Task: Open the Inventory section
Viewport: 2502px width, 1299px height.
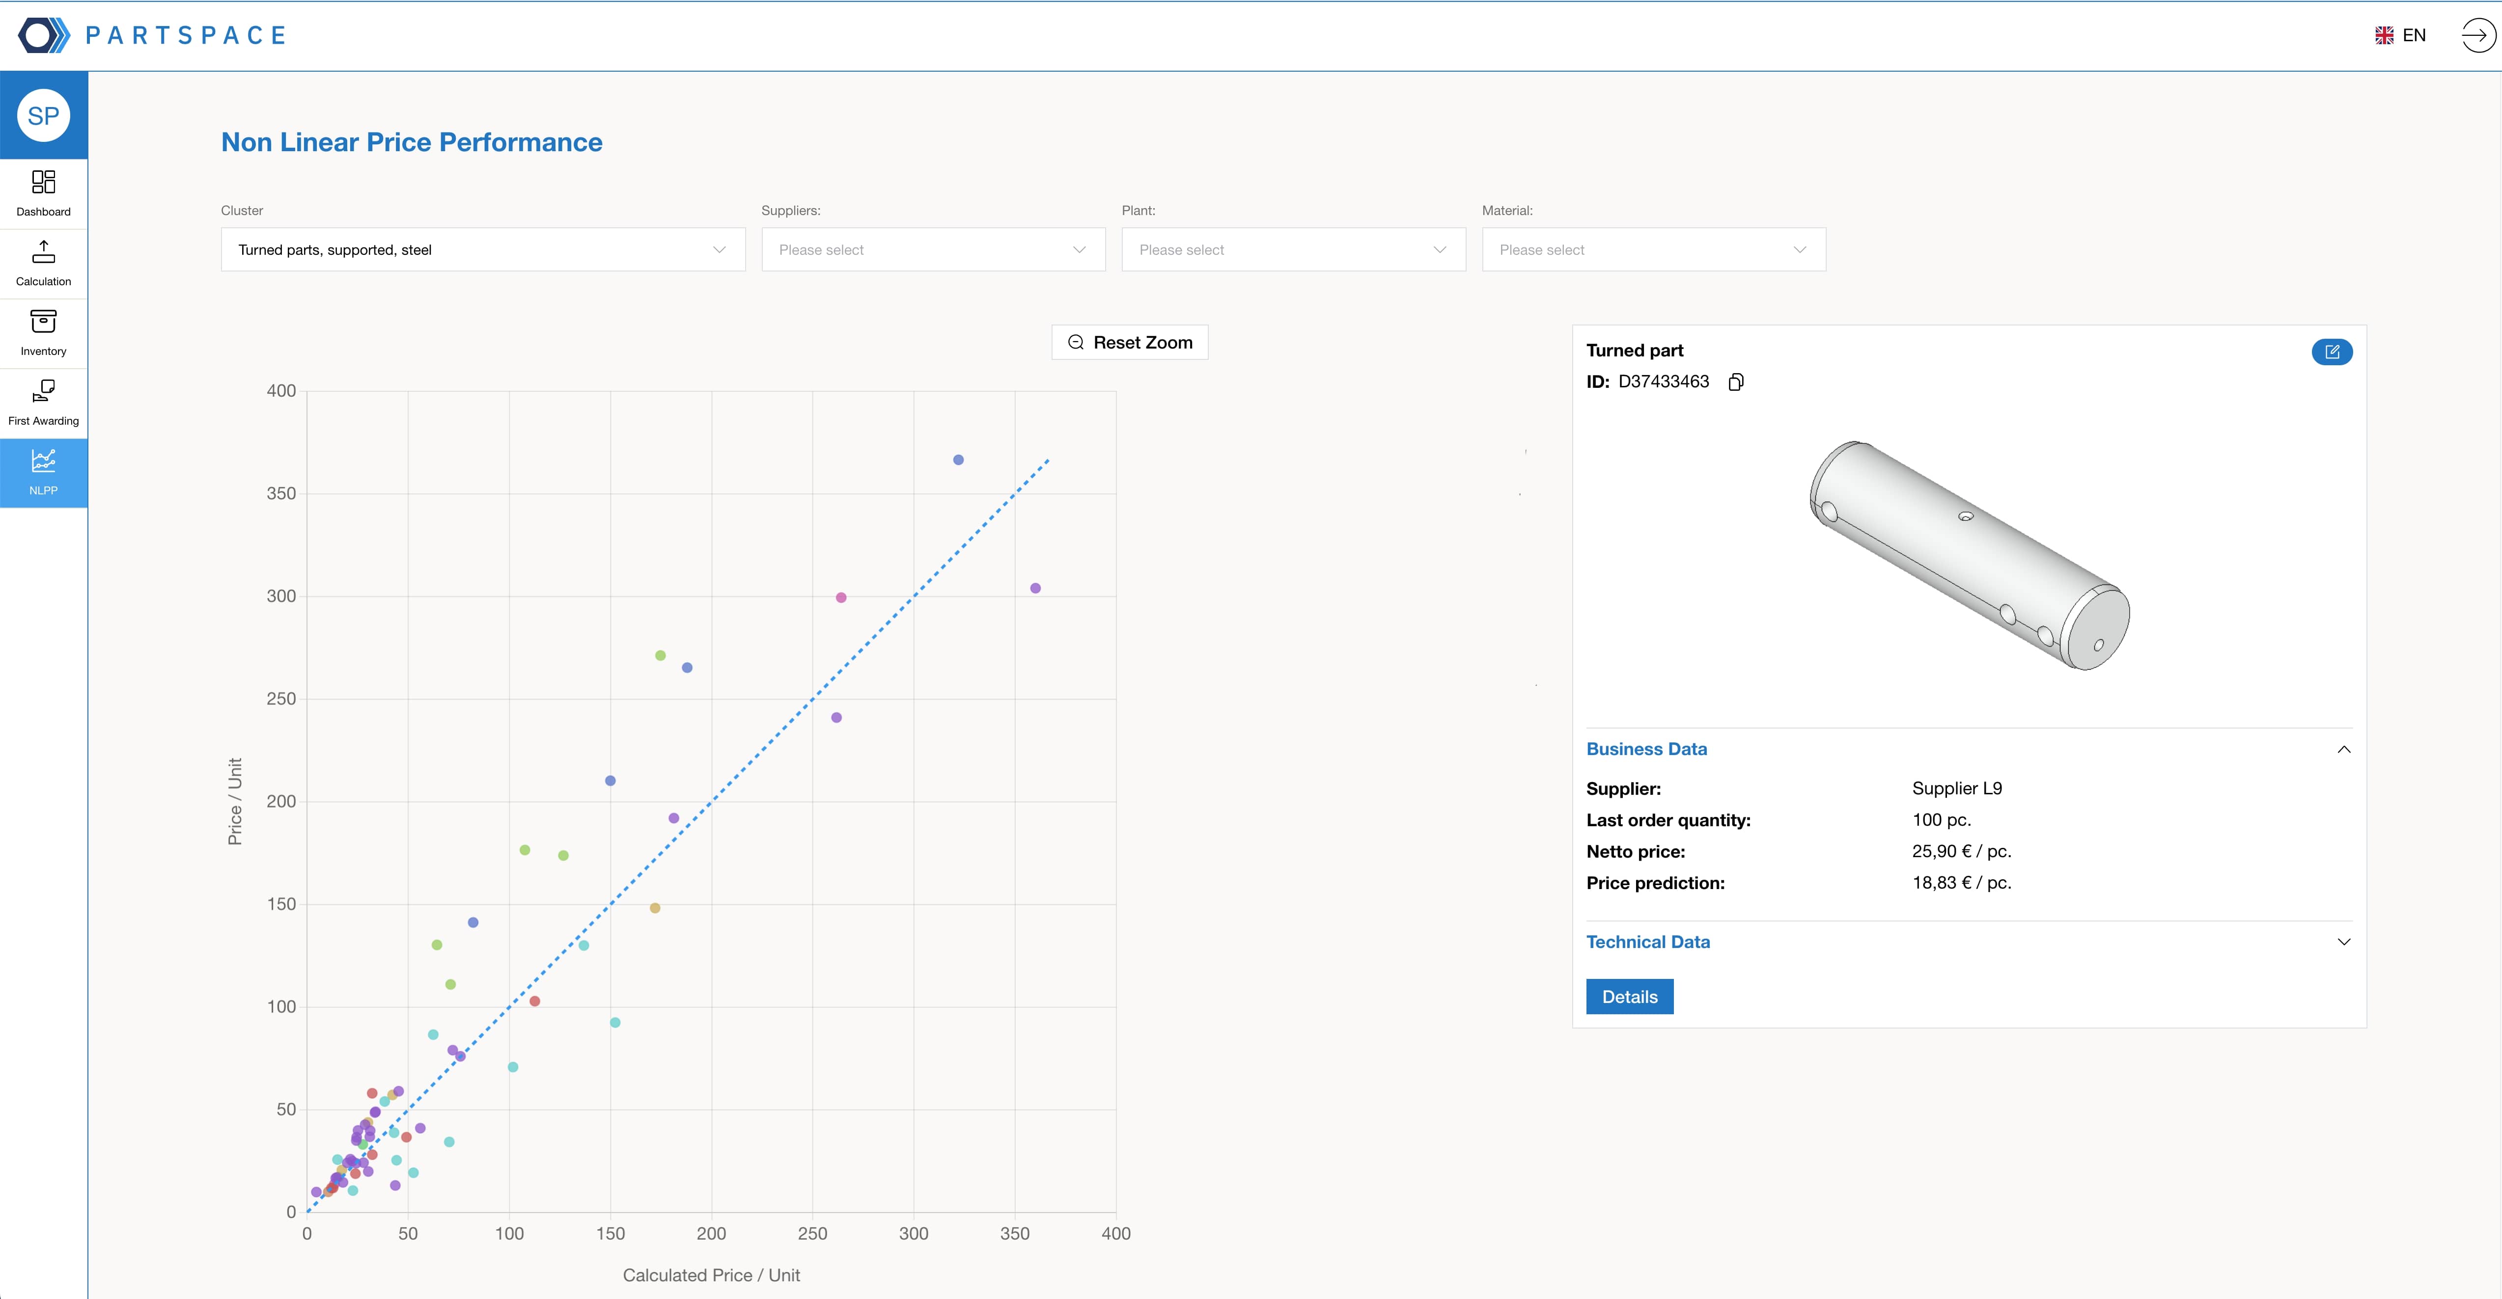Action: [44, 333]
